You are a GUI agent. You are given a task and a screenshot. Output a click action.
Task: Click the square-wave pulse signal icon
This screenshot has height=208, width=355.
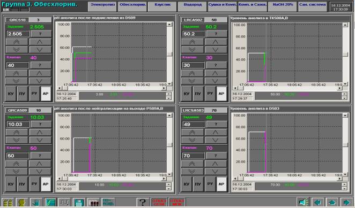tap(64, 202)
